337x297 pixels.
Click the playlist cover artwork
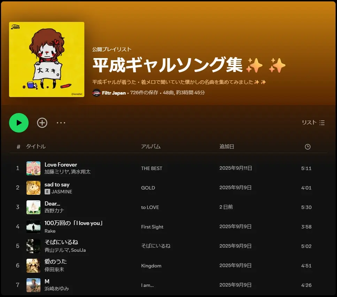[x=47, y=59]
